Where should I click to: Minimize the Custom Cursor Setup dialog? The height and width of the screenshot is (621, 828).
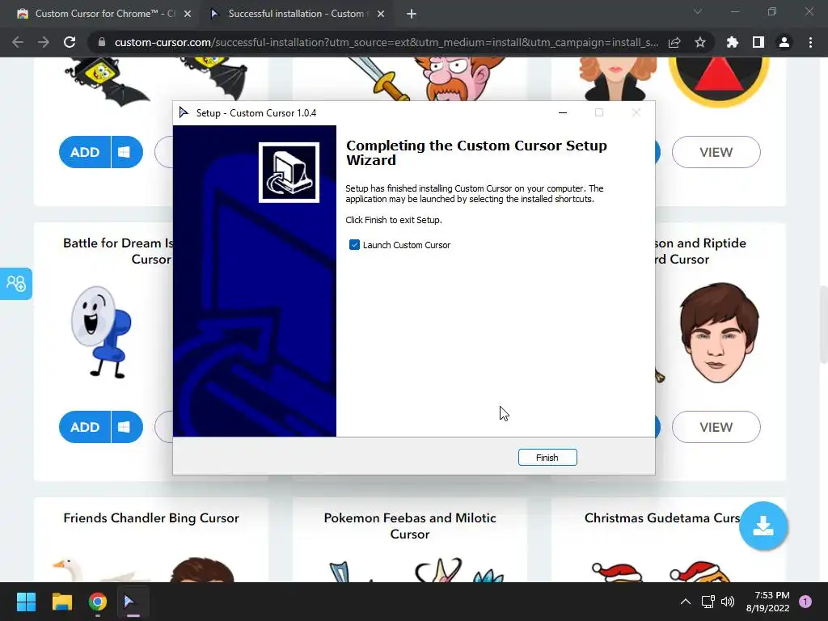click(563, 112)
